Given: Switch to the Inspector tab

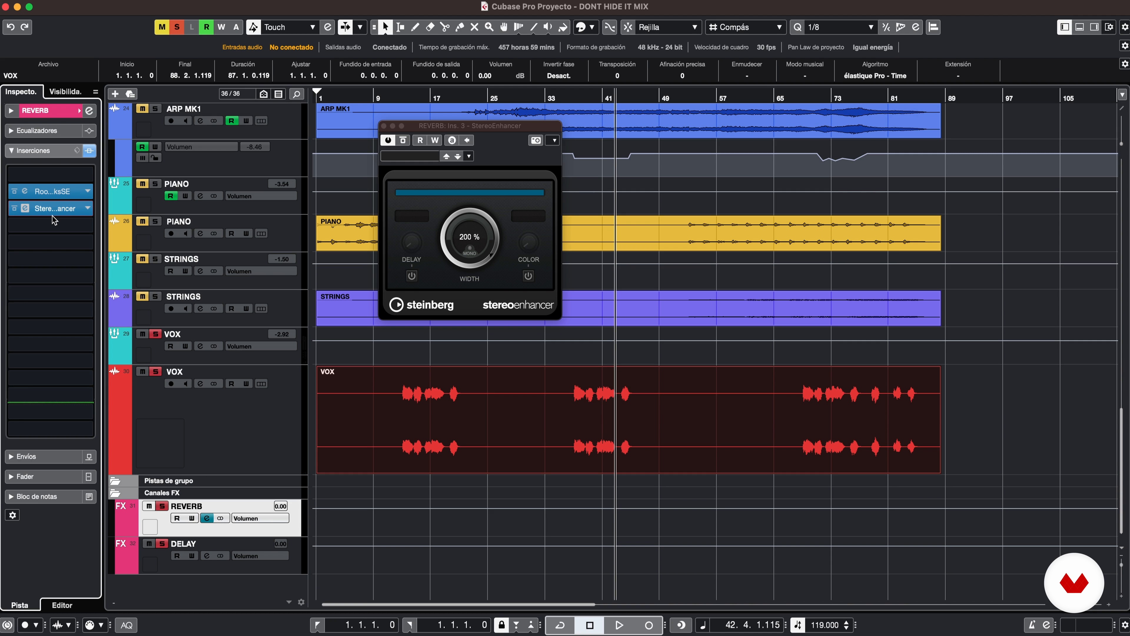Looking at the screenshot, I should click(x=21, y=92).
